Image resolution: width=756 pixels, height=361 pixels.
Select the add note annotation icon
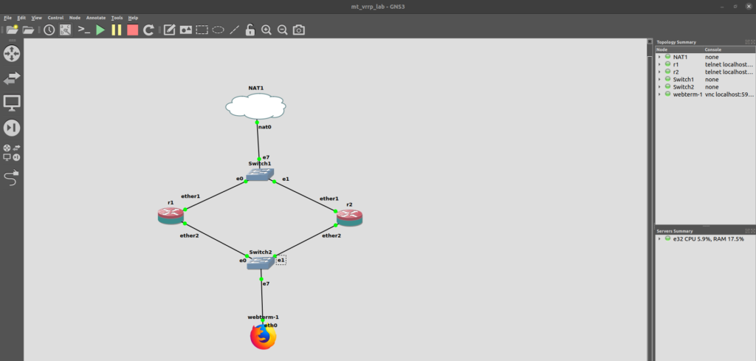click(x=169, y=30)
